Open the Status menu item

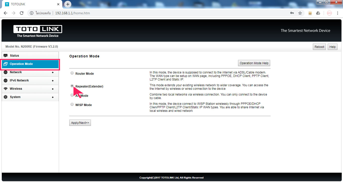click(30, 56)
